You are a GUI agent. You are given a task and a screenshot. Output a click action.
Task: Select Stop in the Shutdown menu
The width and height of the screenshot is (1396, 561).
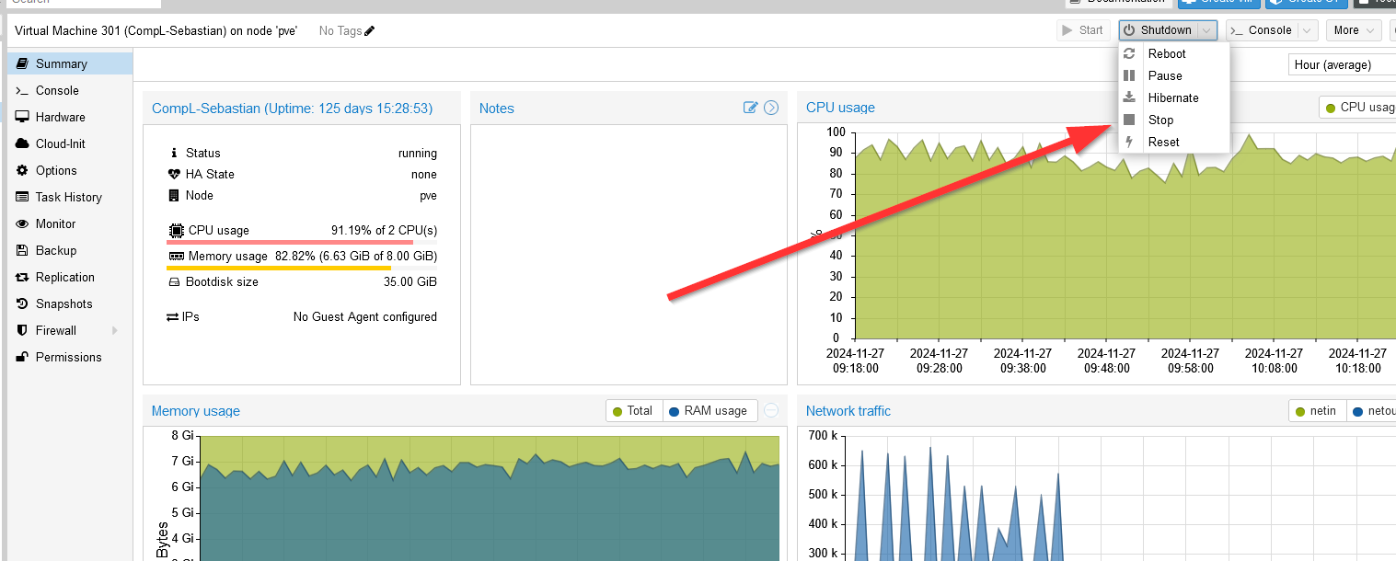tap(1160, 120)
